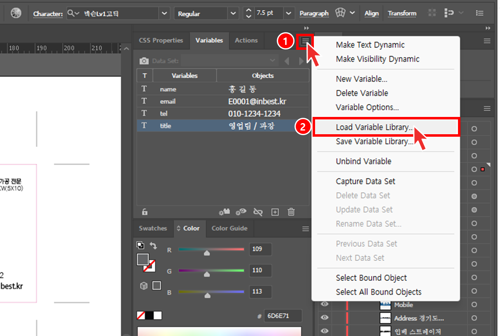Toggle visibility of the 인베 스트레이저 layer

[x=325, y=331]
